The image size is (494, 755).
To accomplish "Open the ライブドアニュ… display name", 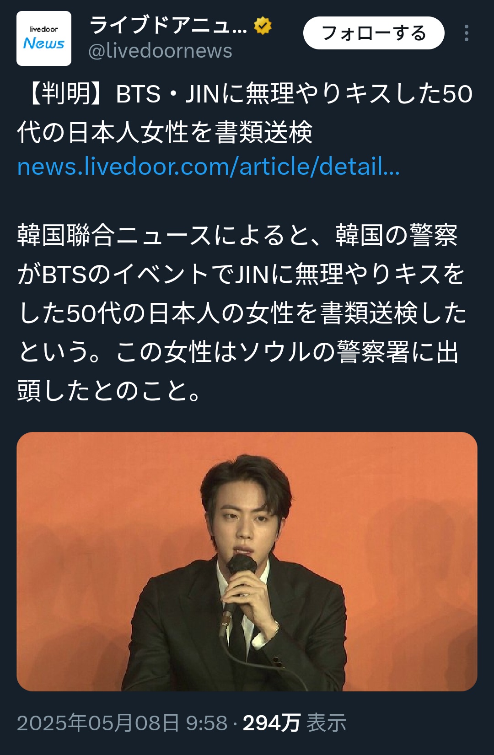I will 168,26.
